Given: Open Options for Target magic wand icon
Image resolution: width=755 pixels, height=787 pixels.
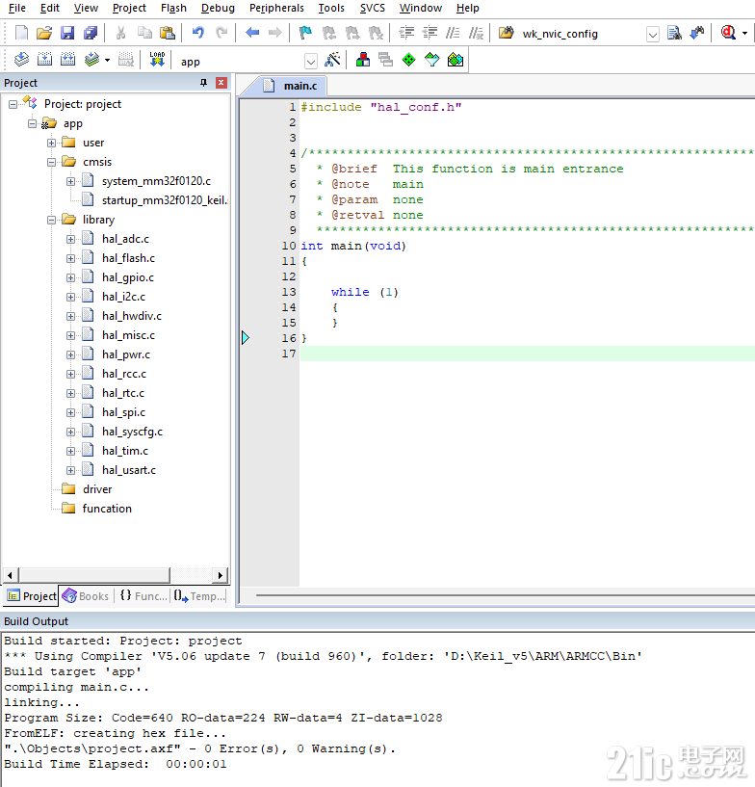Looking at the screenshot, I should (x=332, y=60).
